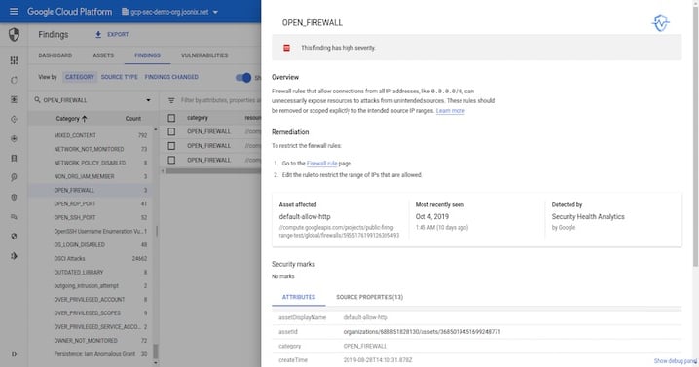Select the OPEN_RDP_PORT category
This screenshot has height=367, width=699.
(90, 203)
